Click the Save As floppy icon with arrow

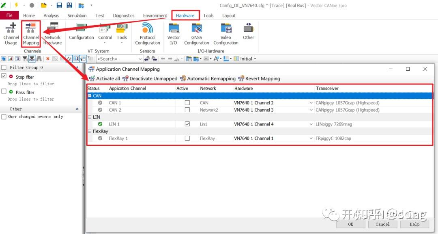coord(69,5)
